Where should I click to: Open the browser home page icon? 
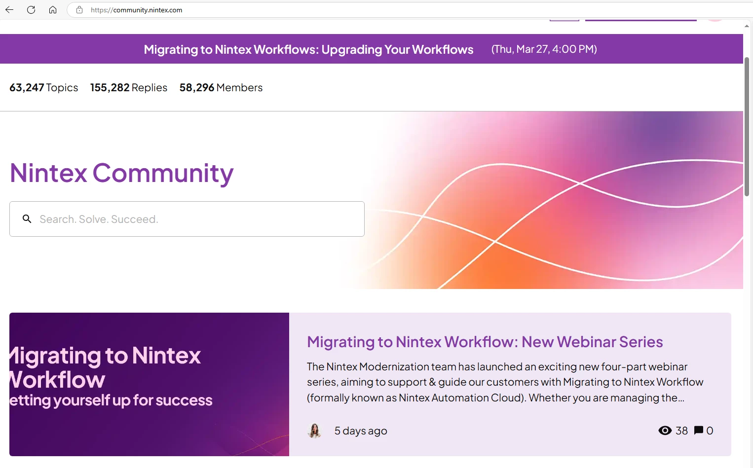point(53,10)
